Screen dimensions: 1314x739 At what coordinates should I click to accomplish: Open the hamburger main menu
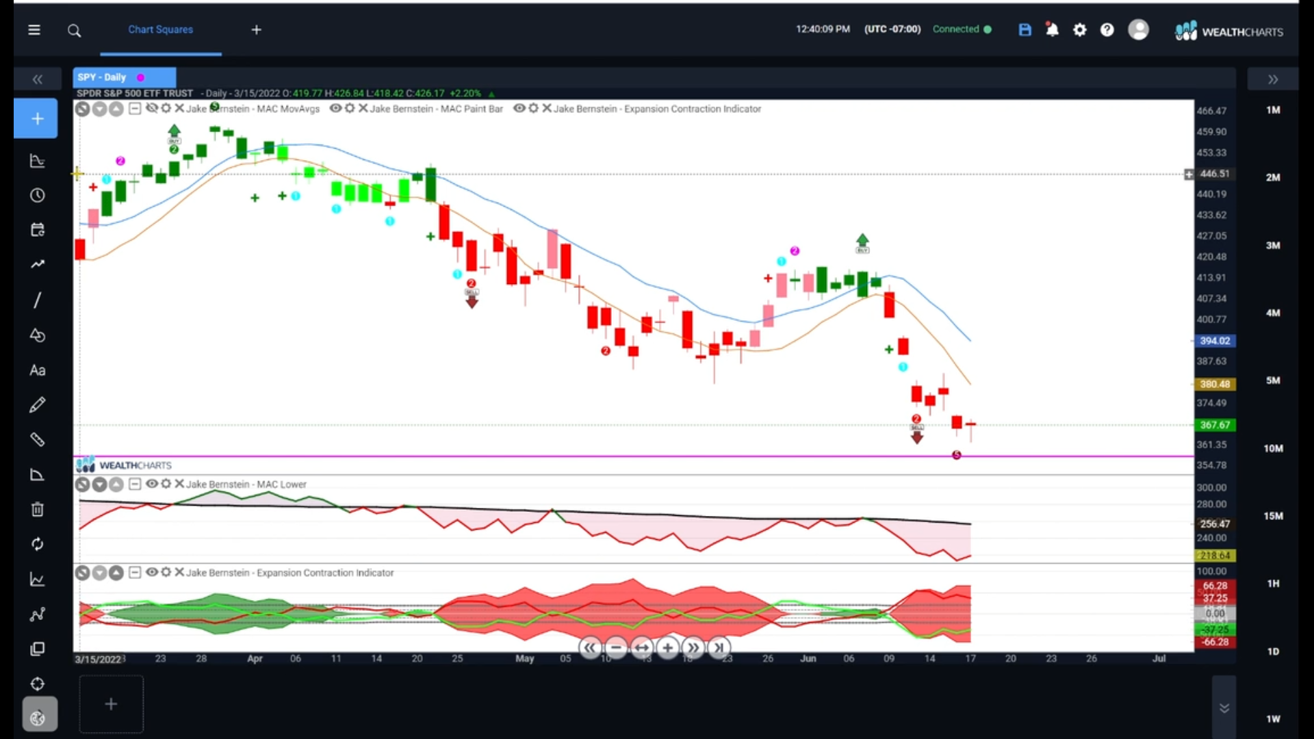34,30
